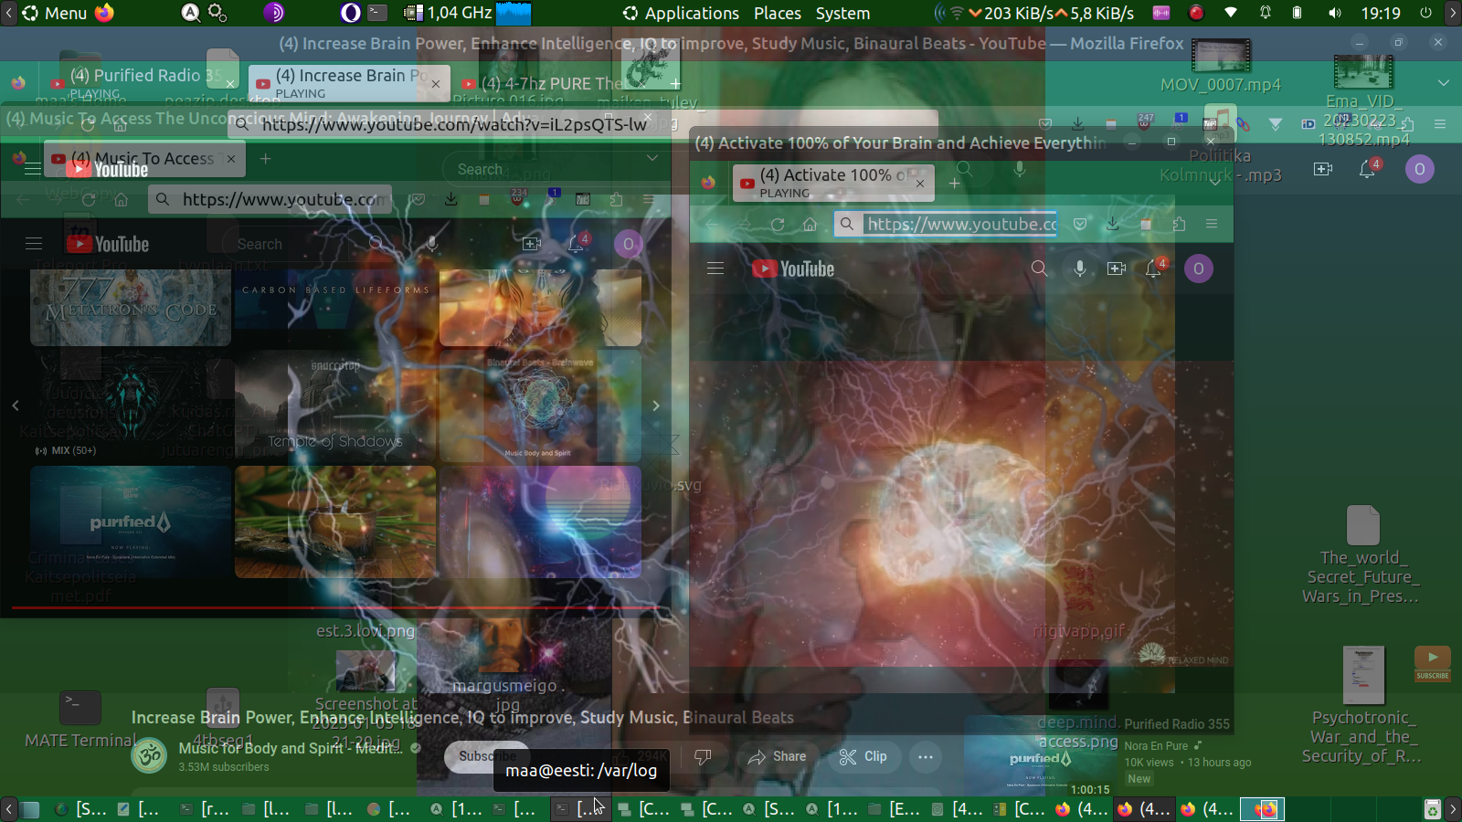Image resolution: width=1462 pixels, height=822 pixels.
Task: Expand tab list in Music To Access window
Action: coord(652,158)
